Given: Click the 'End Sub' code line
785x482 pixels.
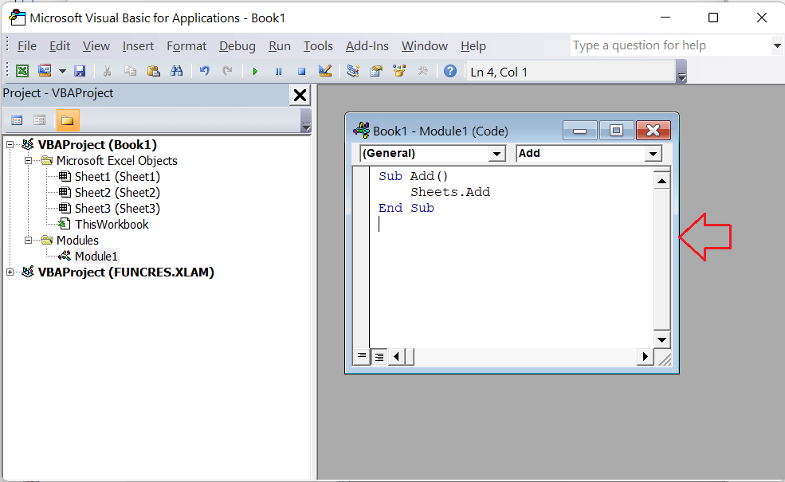Looking at the screenshot, I should pyautogui.click(x=406, y=208).
